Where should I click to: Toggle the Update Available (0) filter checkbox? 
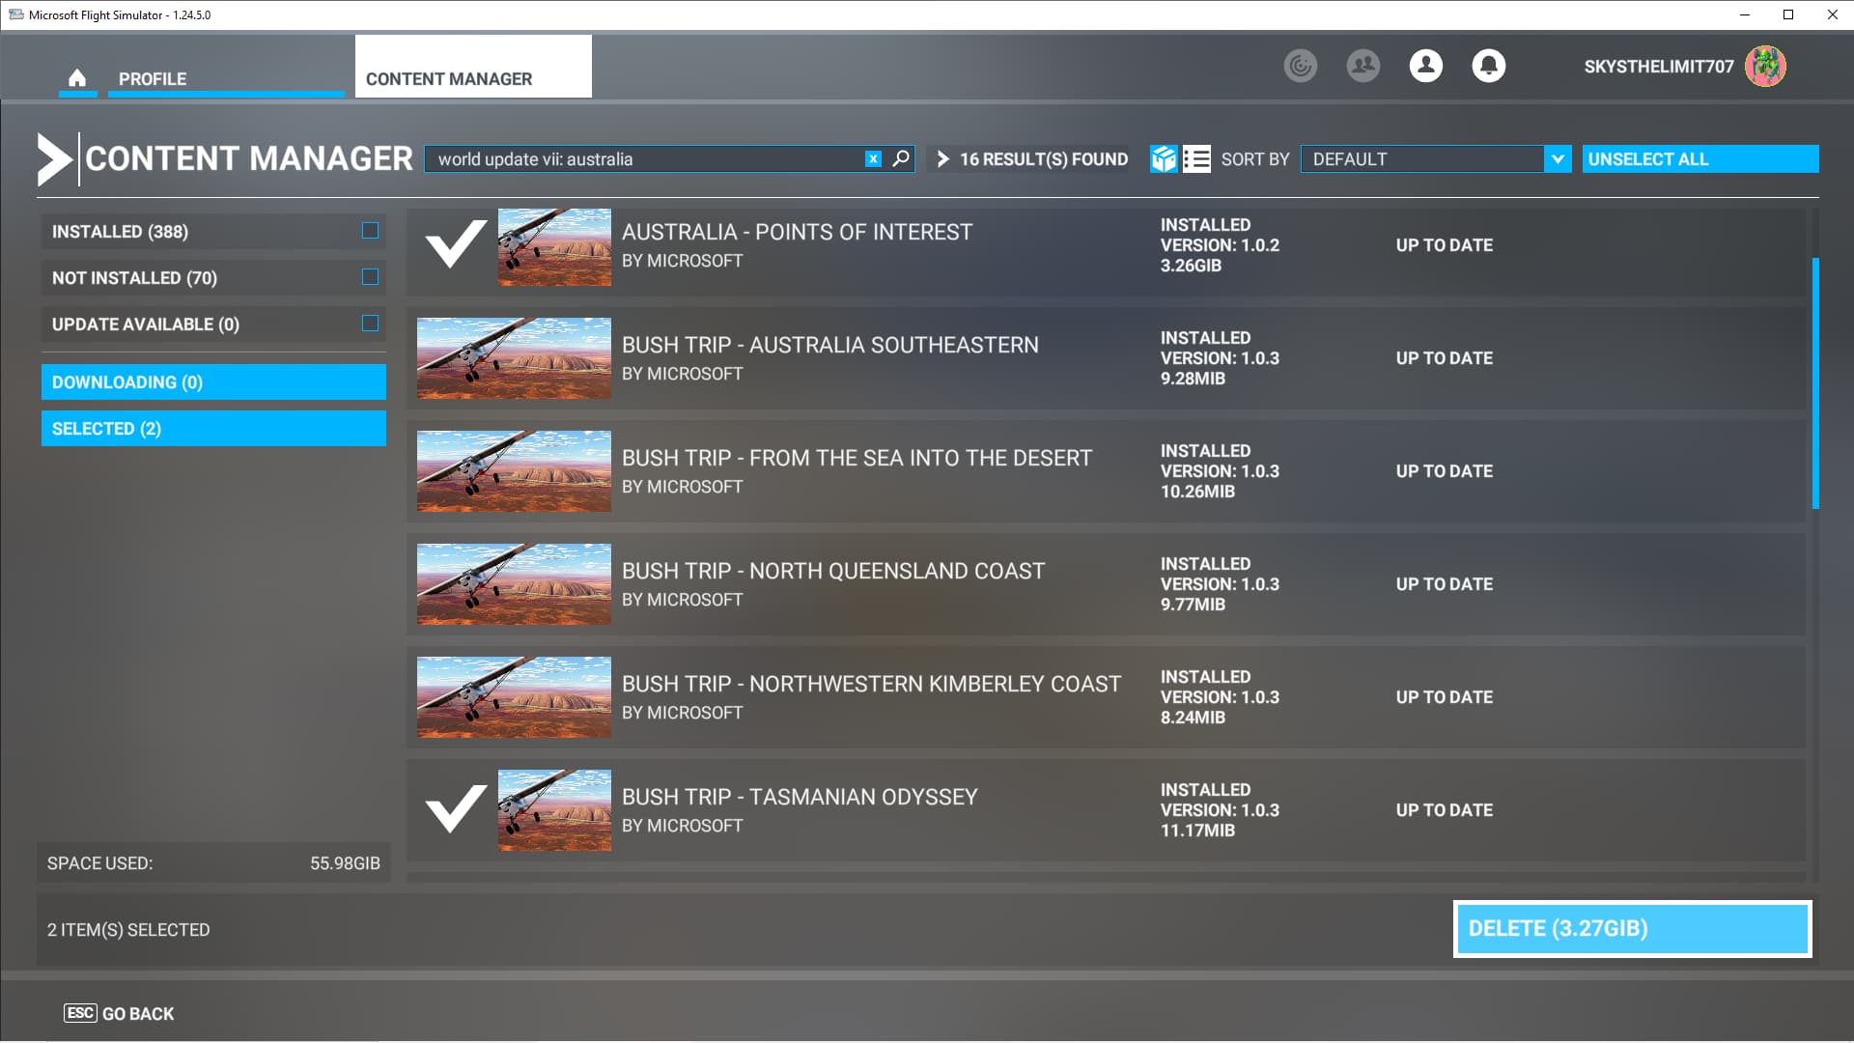[370, 324]
